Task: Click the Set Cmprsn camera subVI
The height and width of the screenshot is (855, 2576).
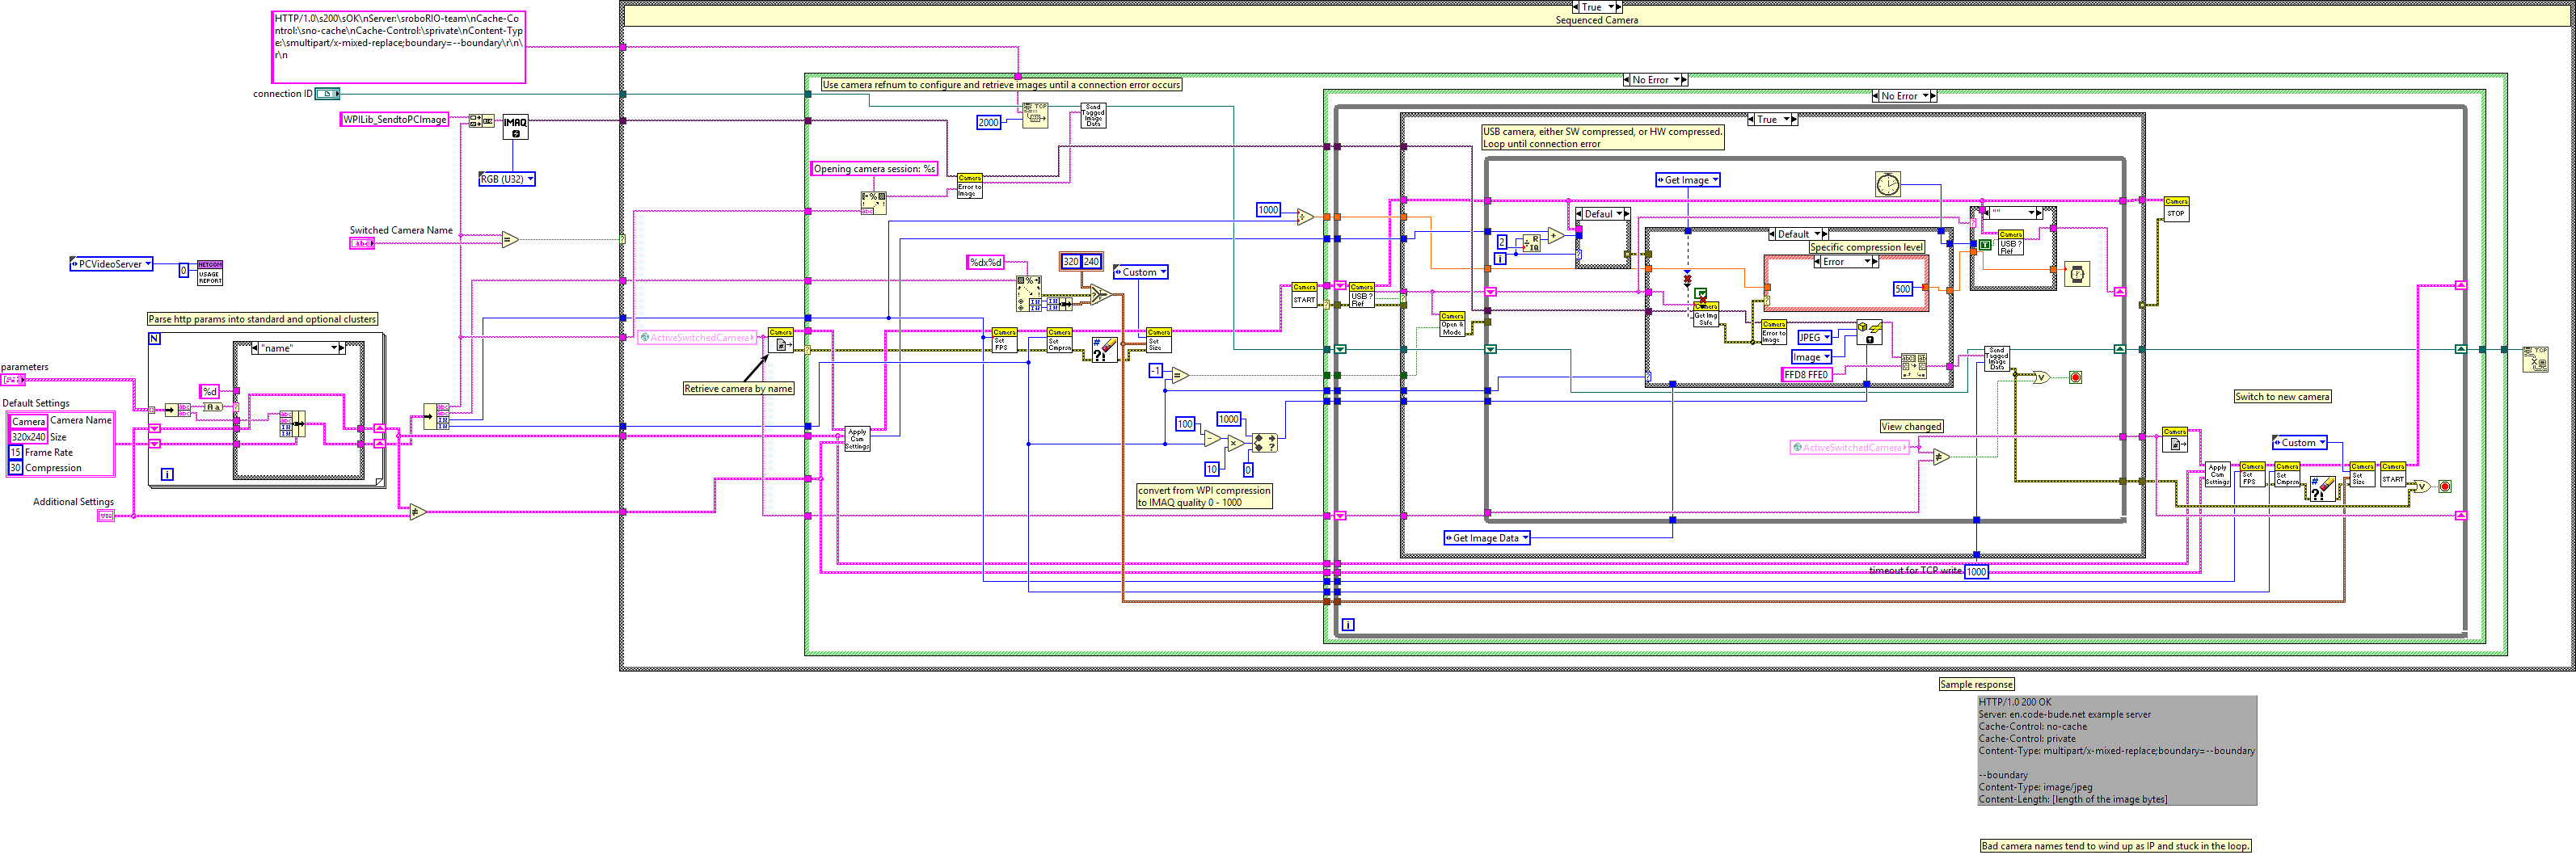Action: tap(1060, 340)
